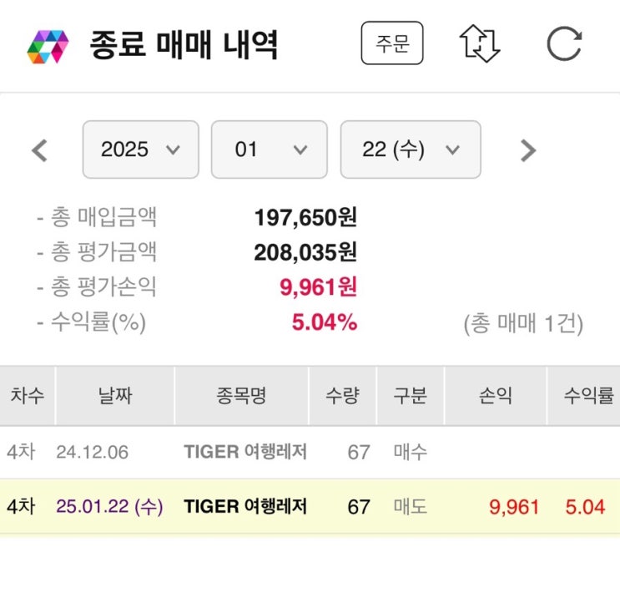Open the 01 month dropdown
The height and width of the screenshot is (603, 620).
[x=269, y=149]
